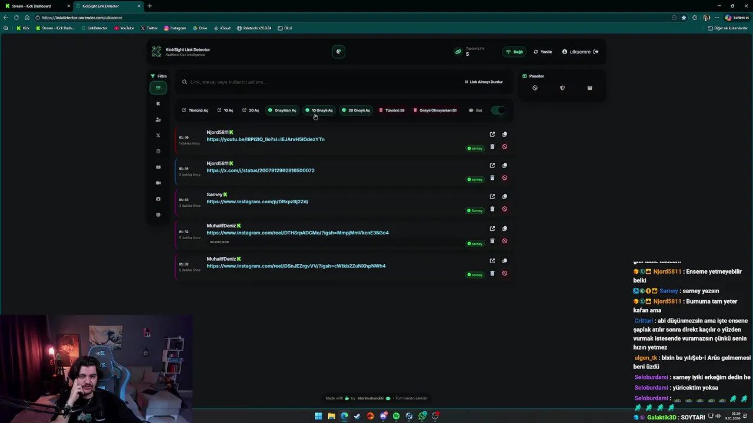The image size is (753, 423).
Task: Open the youtu.be link from Njord5811
Action: pos(265,139)
